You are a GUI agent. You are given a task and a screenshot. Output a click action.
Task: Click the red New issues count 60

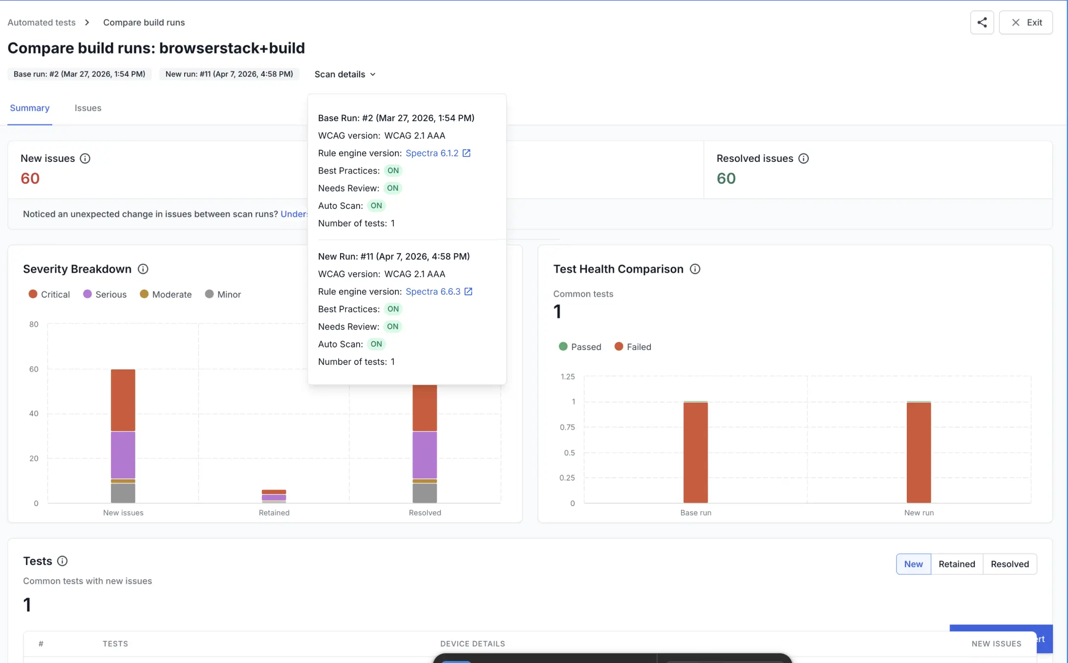point(30,178)
